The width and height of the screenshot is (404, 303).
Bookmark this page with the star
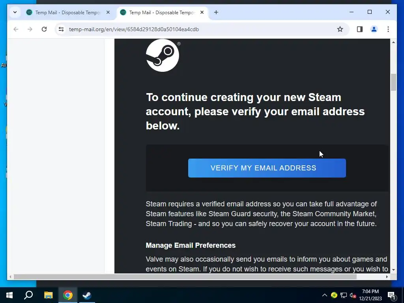pos(340,29)
